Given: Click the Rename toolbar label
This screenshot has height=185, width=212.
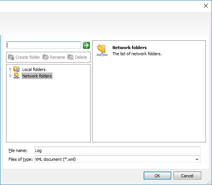Looking at the screenshot, I should point(58,57).
